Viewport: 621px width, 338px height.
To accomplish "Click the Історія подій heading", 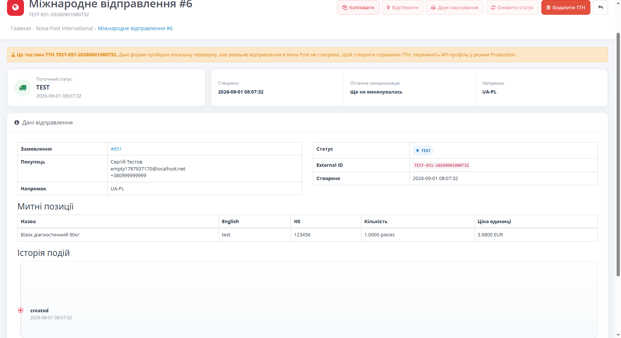I will pos(44,253).
